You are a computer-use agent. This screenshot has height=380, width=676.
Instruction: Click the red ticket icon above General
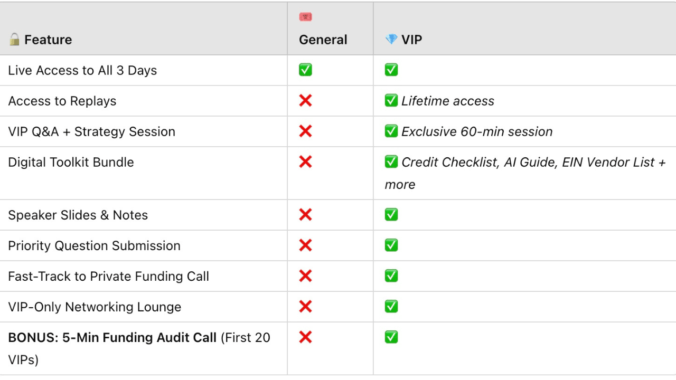click(x=305, y=17)
